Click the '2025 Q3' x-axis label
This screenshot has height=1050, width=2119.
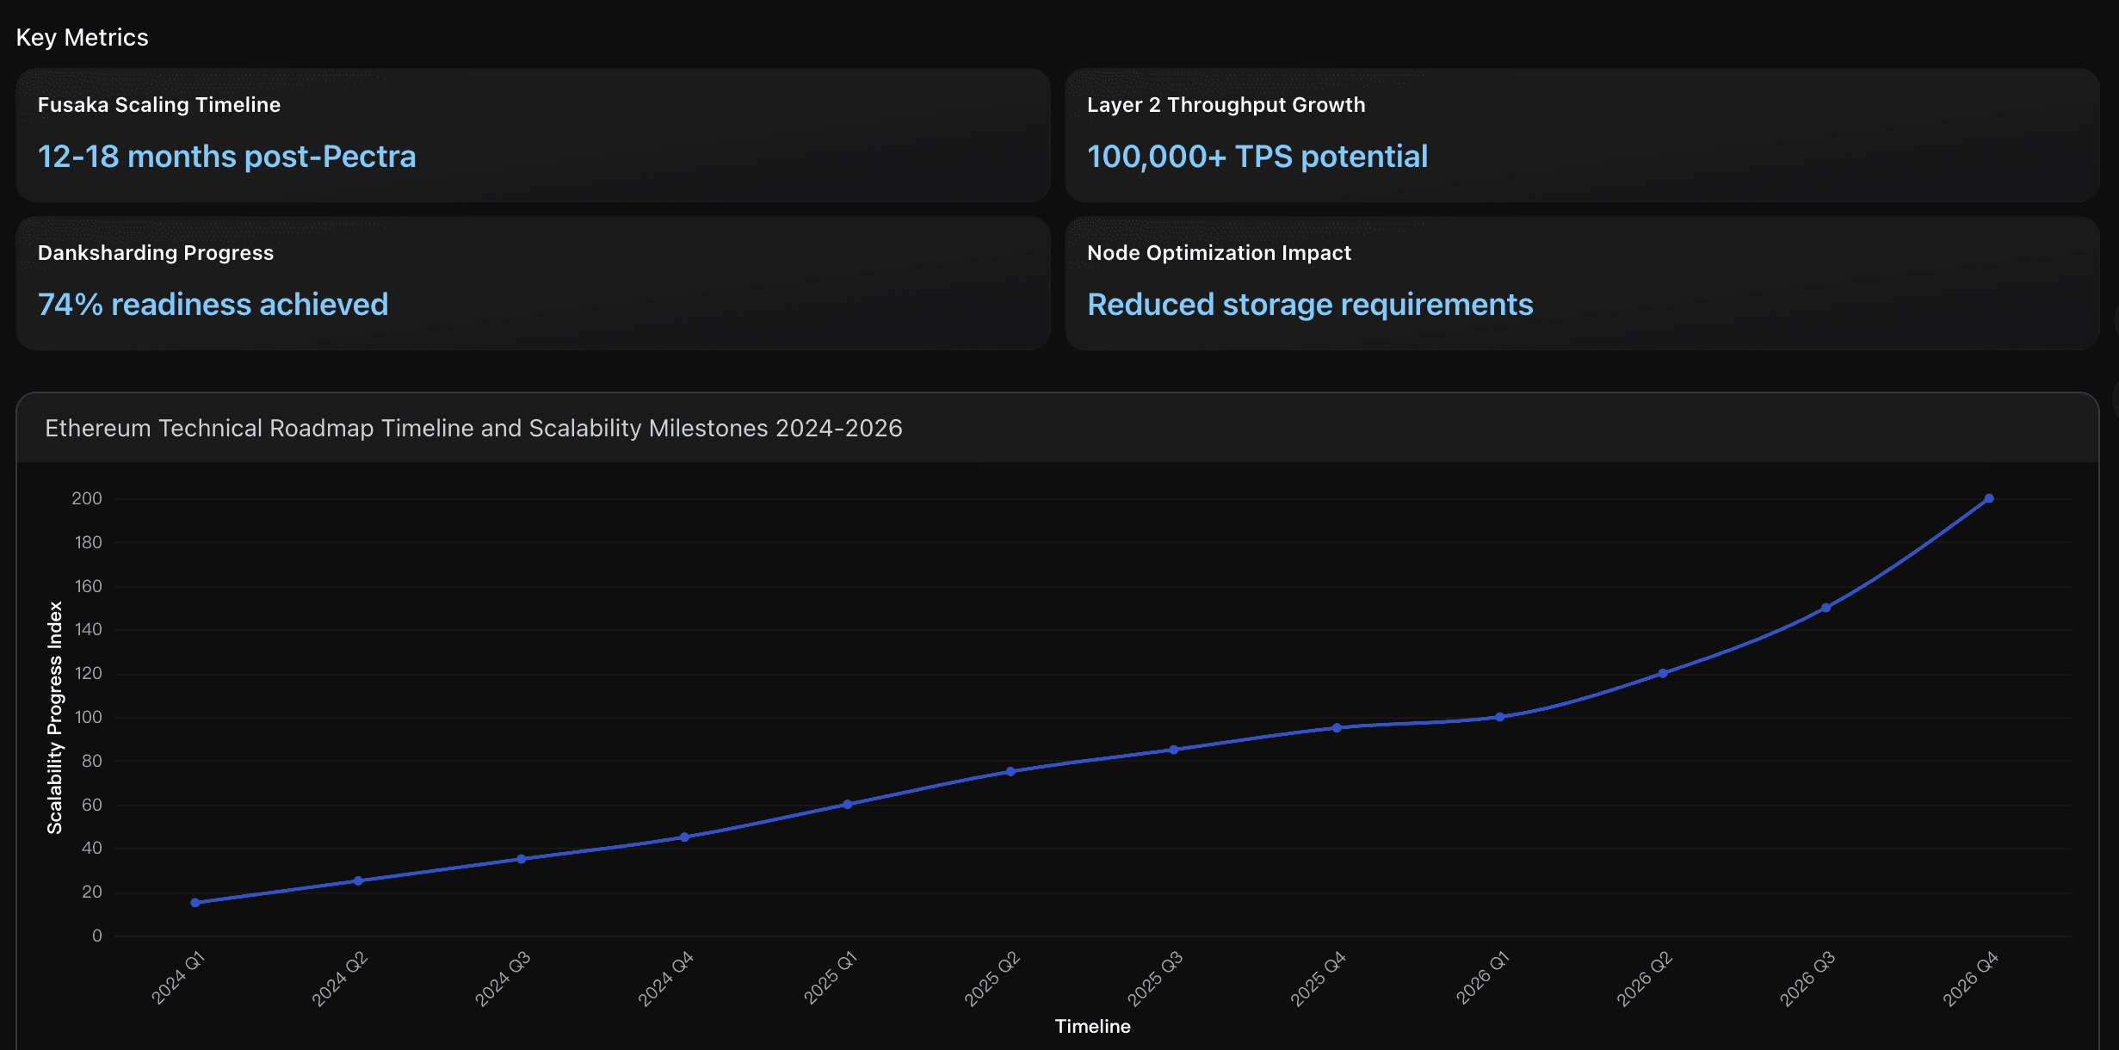tap(1155, 979)
